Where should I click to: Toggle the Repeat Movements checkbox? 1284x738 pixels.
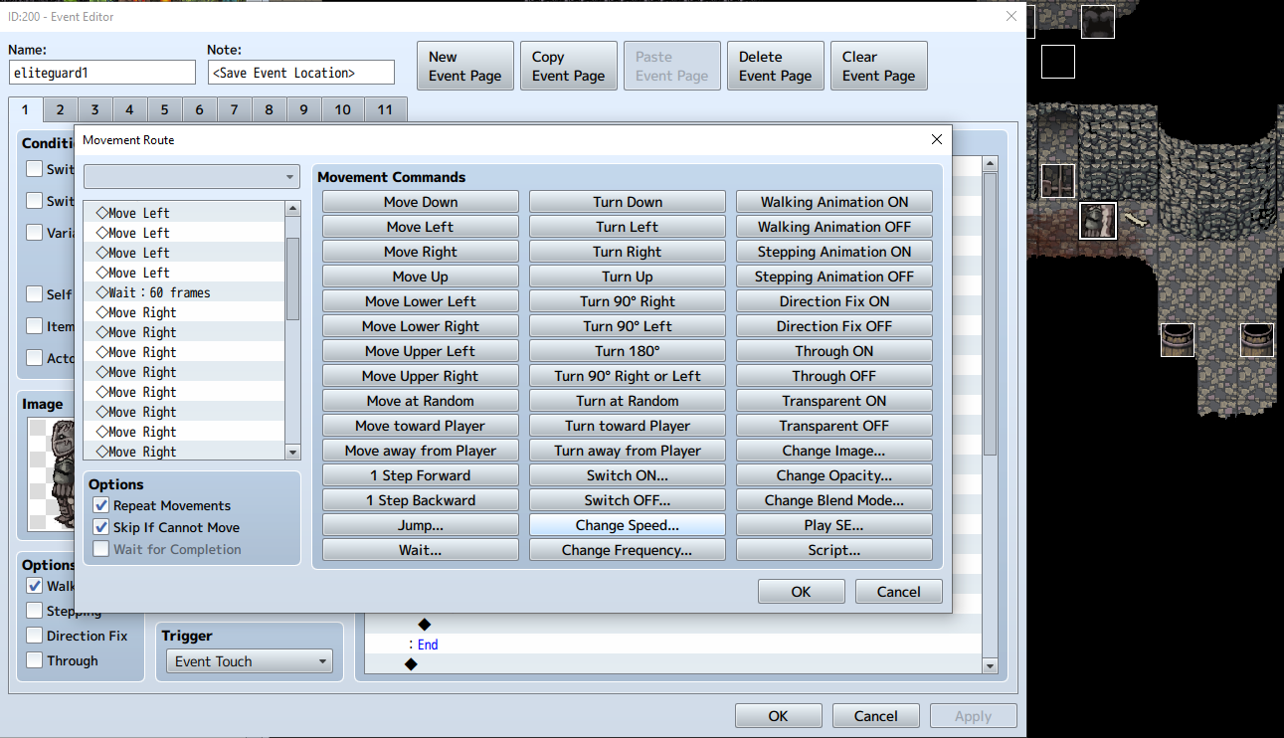(x=100, y=505)
